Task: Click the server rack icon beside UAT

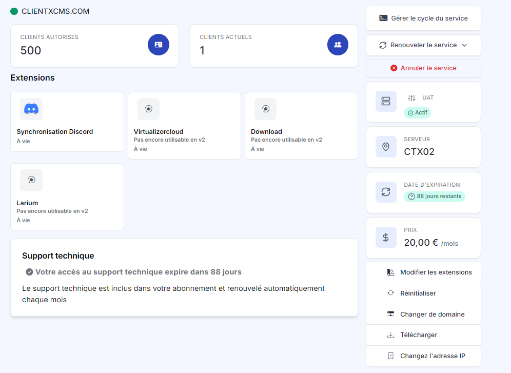Action: point(386,102)
